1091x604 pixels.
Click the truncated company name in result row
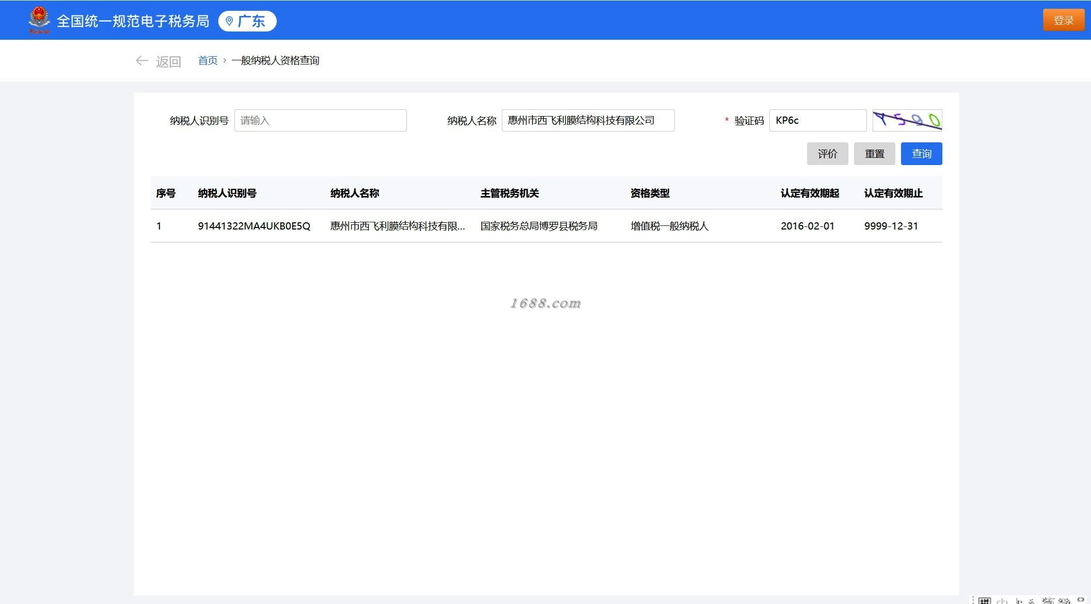point(397,226)
